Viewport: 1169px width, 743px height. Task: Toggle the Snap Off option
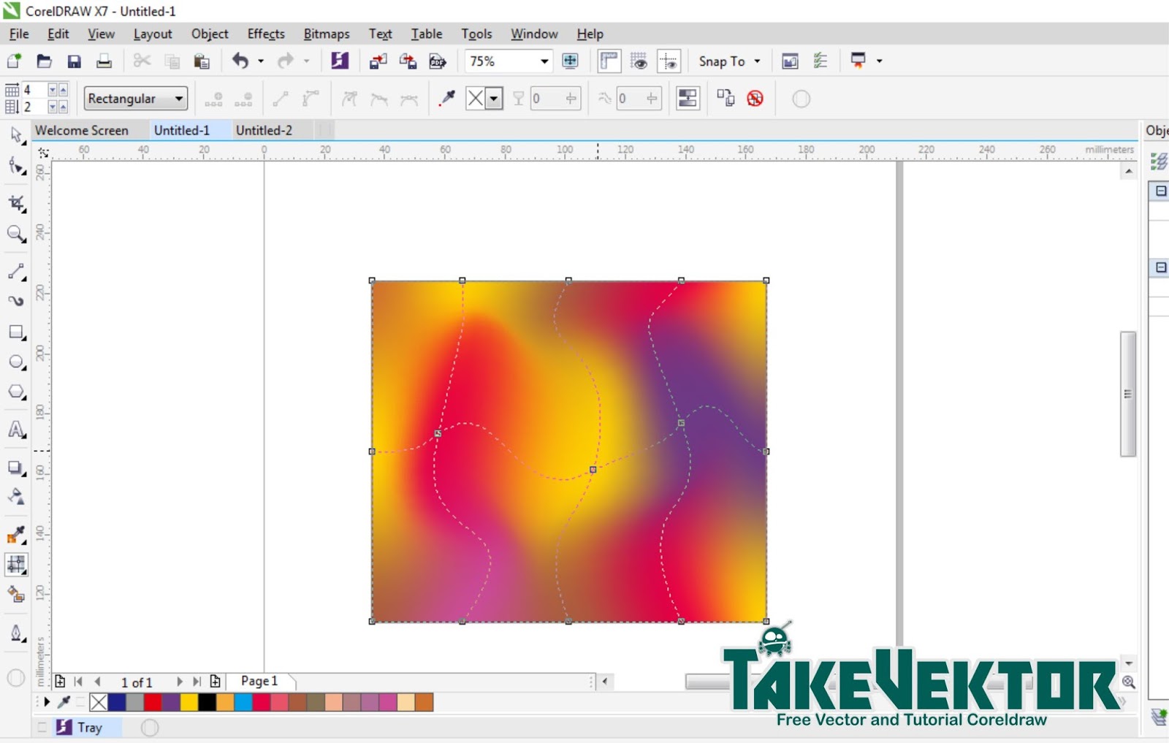coord(756,98)
